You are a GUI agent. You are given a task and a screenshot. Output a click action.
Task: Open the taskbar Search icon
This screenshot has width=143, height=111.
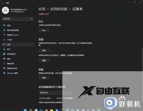coord(31,110)
